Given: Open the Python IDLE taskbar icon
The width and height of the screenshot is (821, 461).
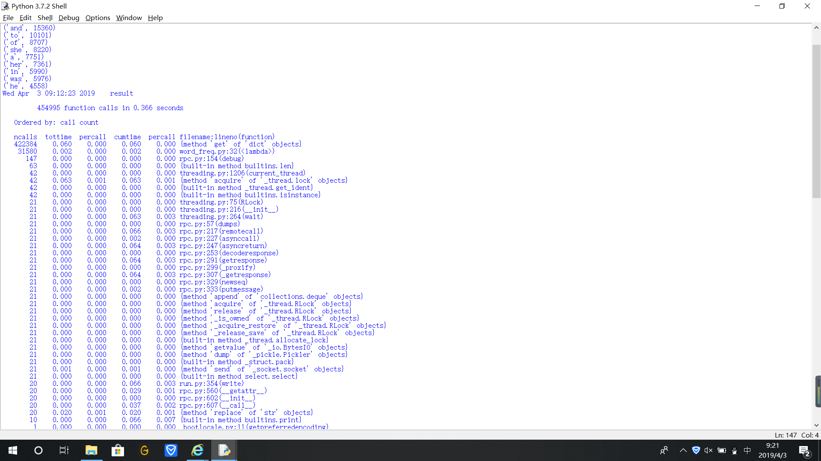Looking at the screenshot, I should (x=224, y=450).
